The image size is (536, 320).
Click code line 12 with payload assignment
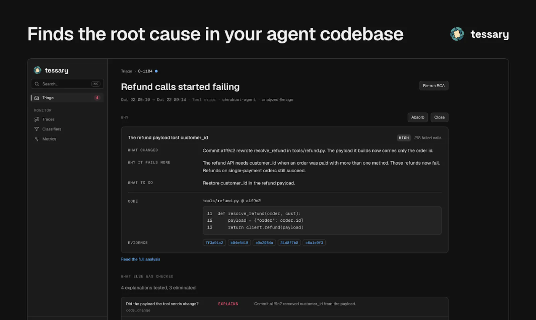point(255,220)
